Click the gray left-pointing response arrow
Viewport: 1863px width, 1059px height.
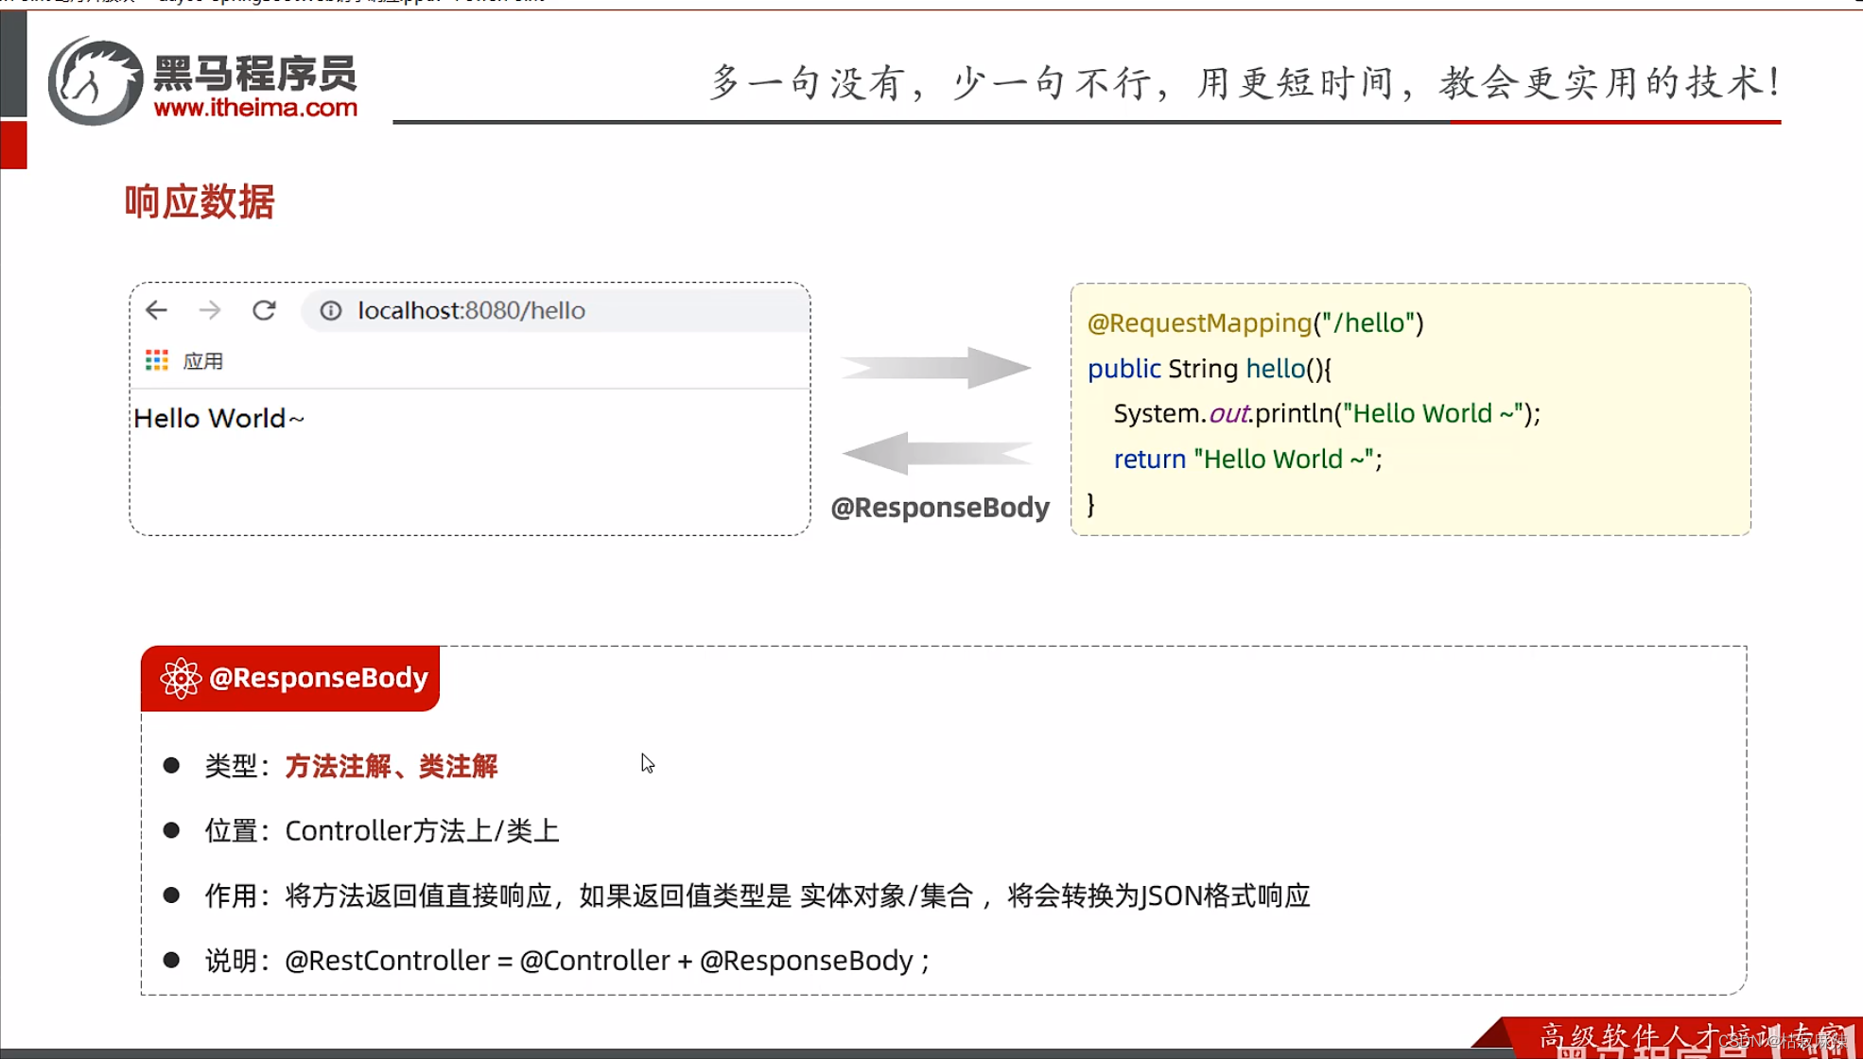935,453
